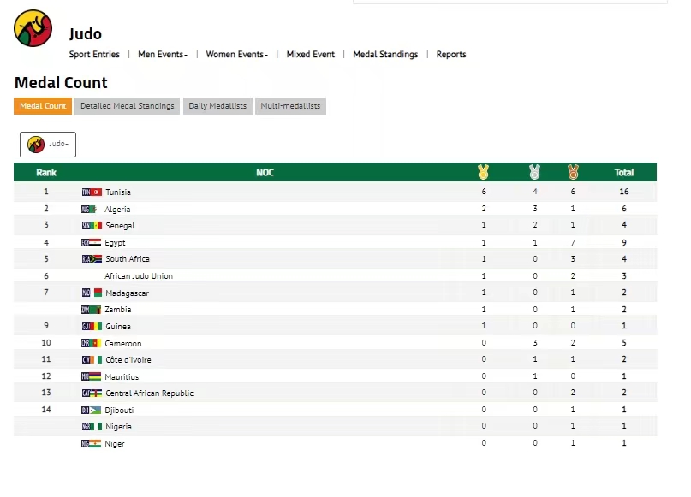Expand the Men Events menu
This screenshot has height=497, width=691.
(x=163, y=55)
